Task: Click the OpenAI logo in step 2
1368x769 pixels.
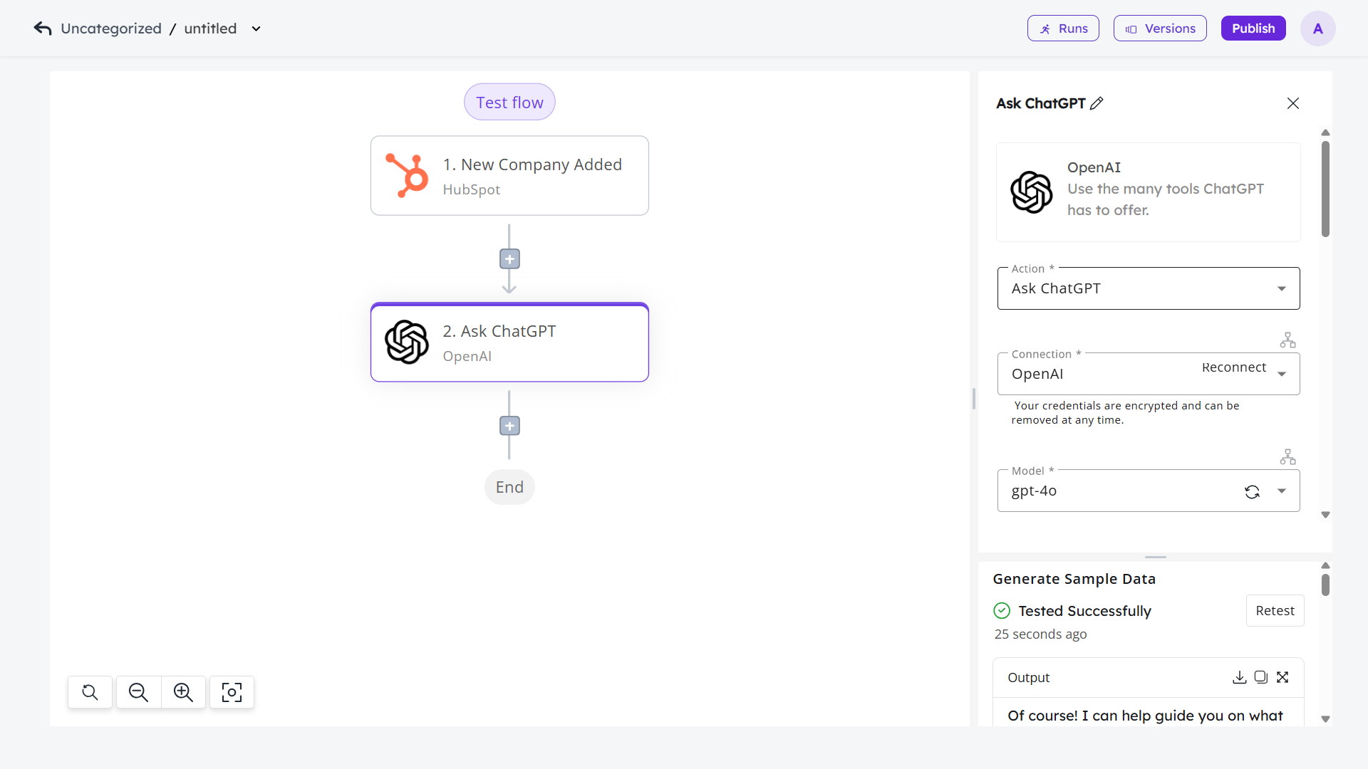Action: point(407,342)
